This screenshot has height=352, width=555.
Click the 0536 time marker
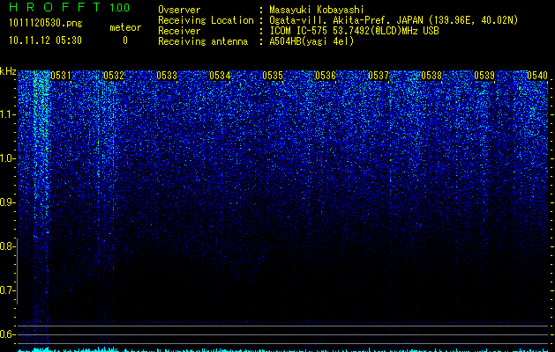click(326, 76)
